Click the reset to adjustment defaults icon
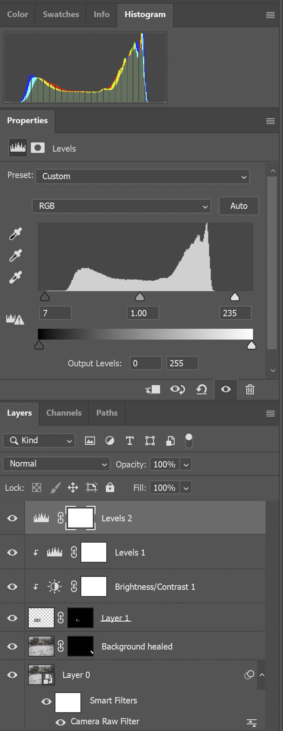The width and height of the screenshot is (283, 731). [x=202, y=390]
